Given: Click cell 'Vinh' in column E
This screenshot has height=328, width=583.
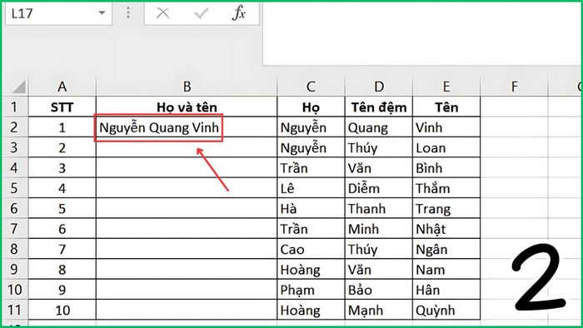Looking at the screenshot, I should pyautogui.click(x=446, y=127).
